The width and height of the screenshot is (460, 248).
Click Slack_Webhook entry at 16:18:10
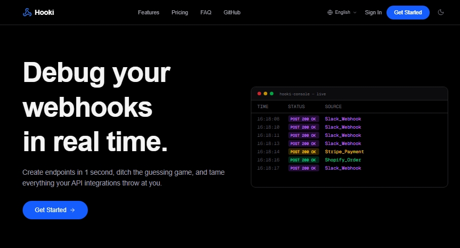point(343,127)
